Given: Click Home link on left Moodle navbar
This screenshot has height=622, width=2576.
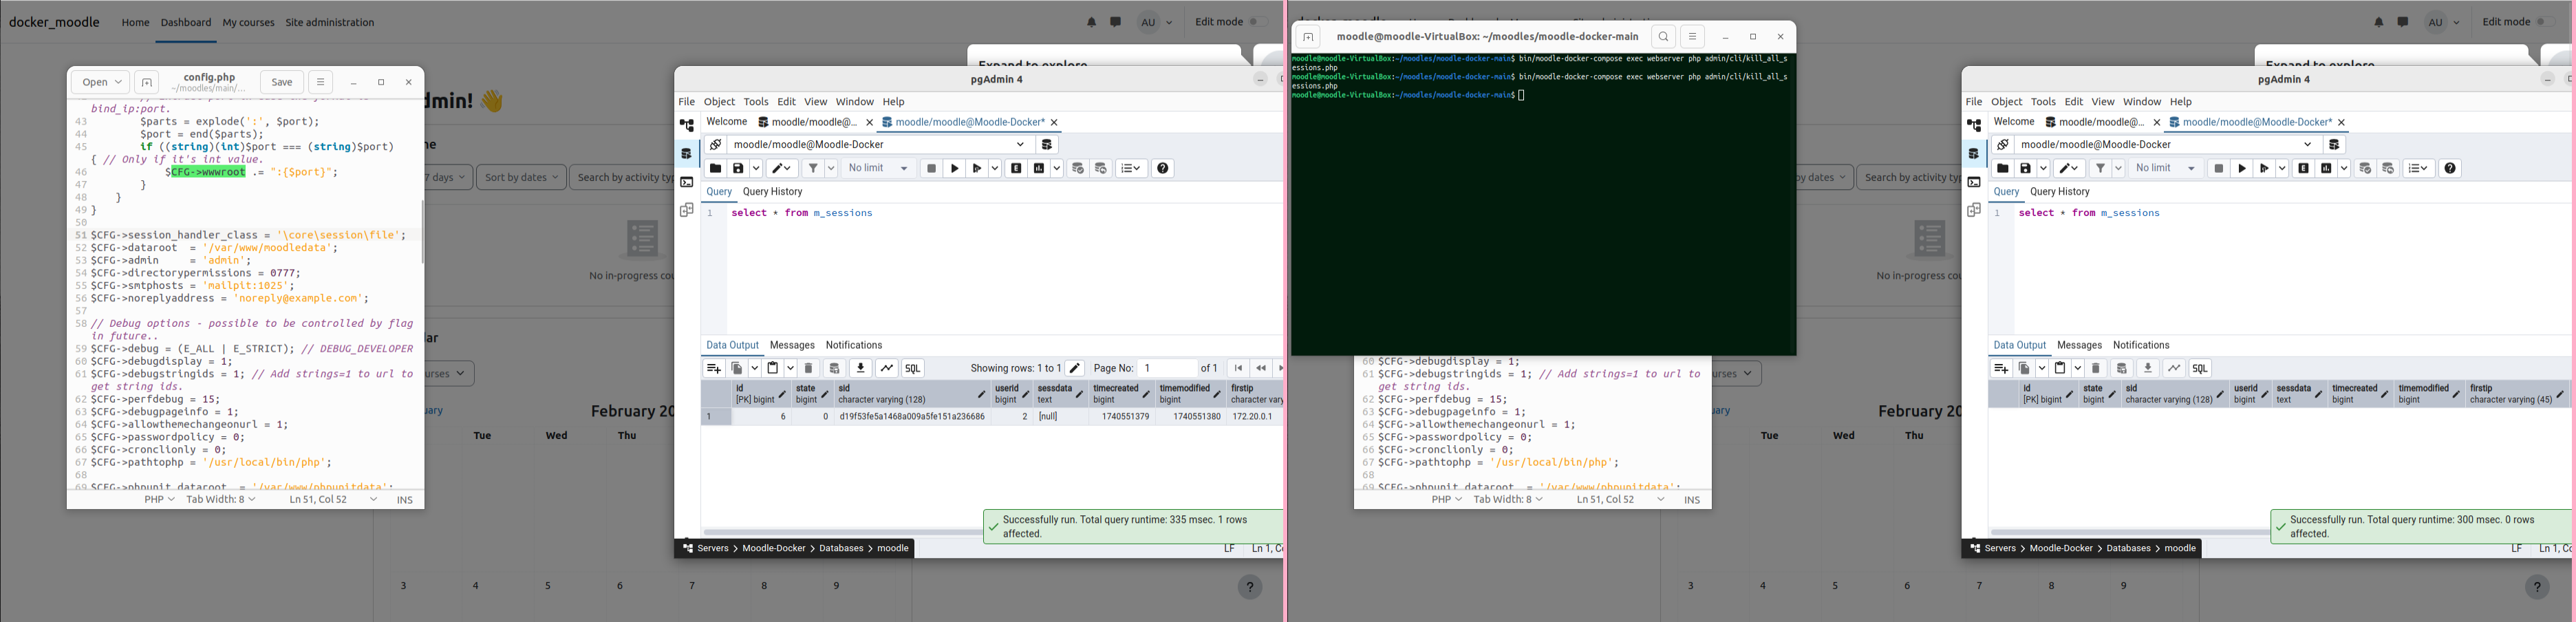Looking at the screenshot, I should [136, 22].
